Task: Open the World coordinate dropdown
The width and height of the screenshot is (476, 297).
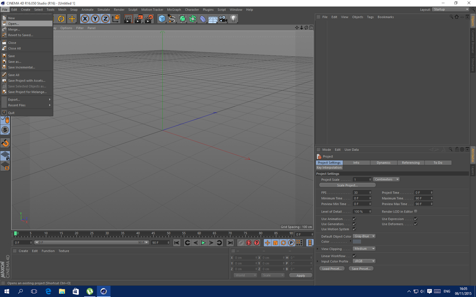Action: [245, 275]
